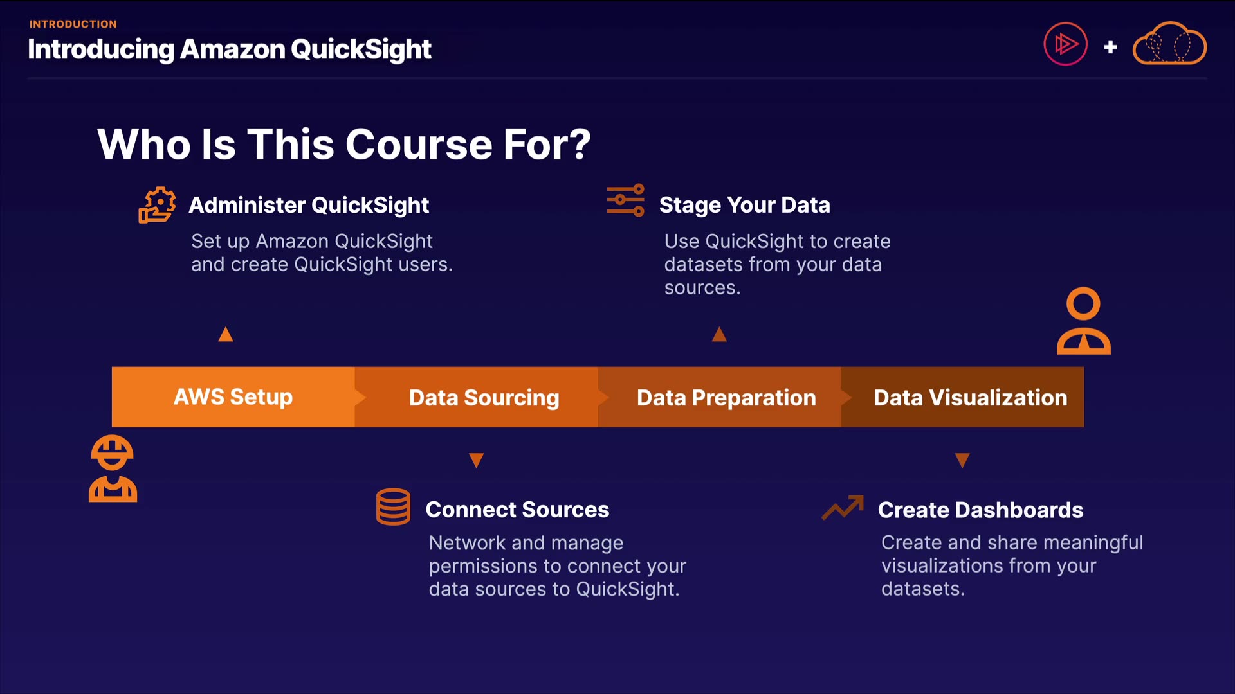Select the Data Sourcing stage
Image resolution: width=1235 pixels, height=694 pixels.
pos(484,398)
